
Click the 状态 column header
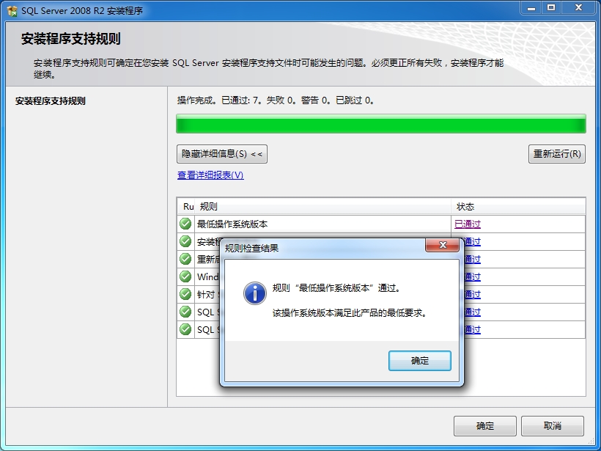(518, 207)
